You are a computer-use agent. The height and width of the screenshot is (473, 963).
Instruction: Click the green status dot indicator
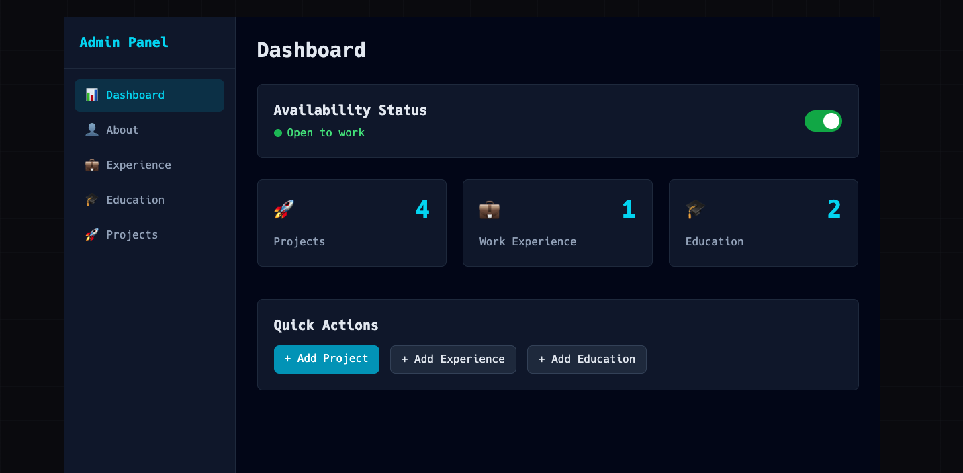point(278,133)
